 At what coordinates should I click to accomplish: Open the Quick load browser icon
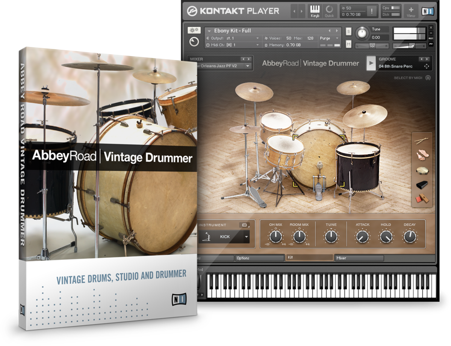pos(330,11)
